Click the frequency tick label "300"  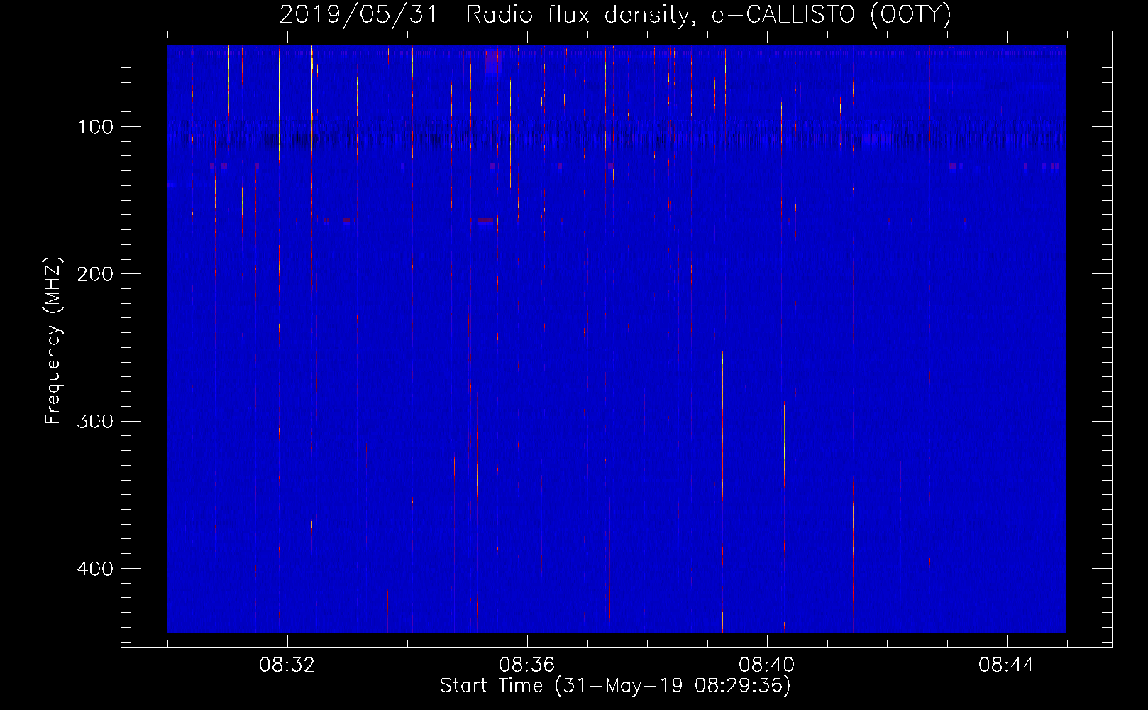coord(95,421)
